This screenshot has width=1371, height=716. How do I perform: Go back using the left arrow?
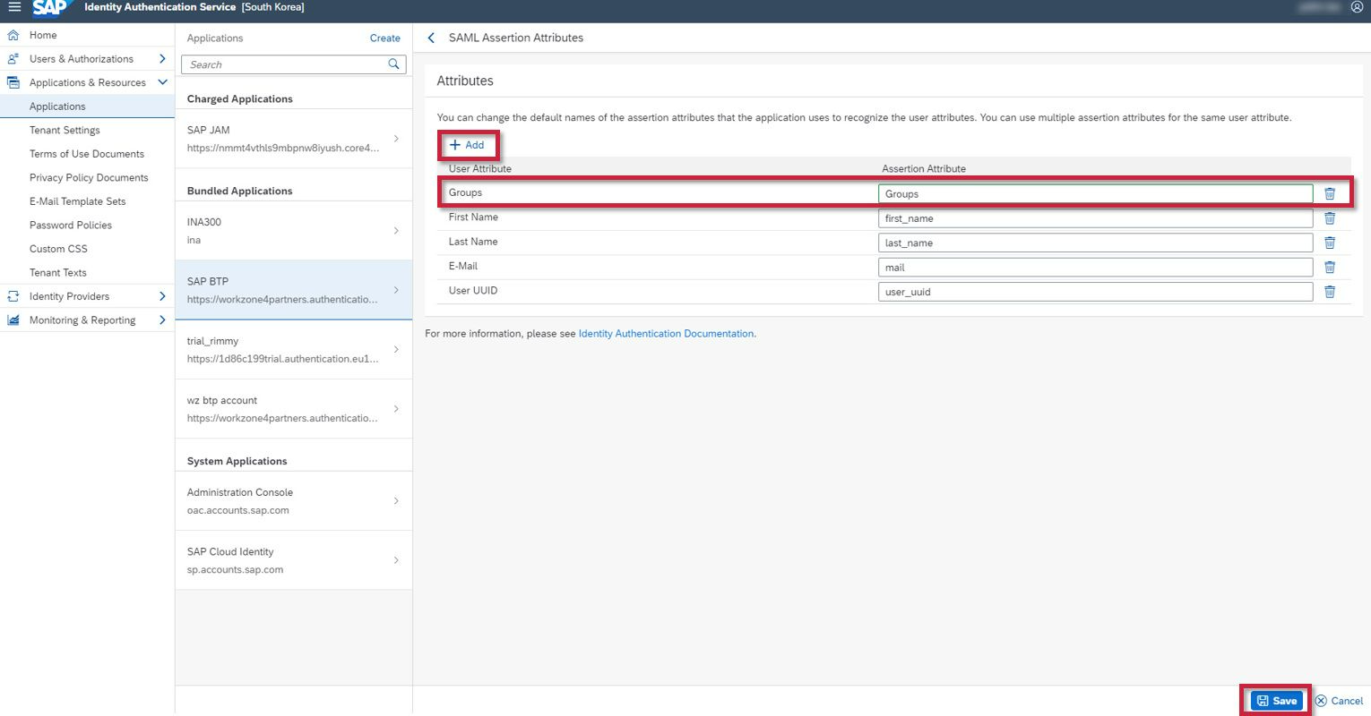point(431,38)
